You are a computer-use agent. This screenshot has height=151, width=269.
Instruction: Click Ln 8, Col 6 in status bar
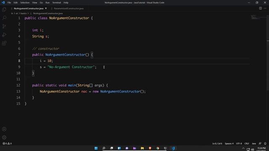click(x=217, y=143)
